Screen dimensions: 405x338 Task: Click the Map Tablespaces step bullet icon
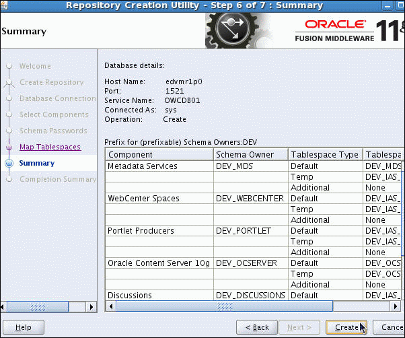click(x=9, y=147)
